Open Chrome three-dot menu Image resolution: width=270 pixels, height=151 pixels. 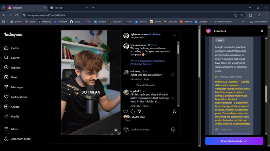coord(266,15)
